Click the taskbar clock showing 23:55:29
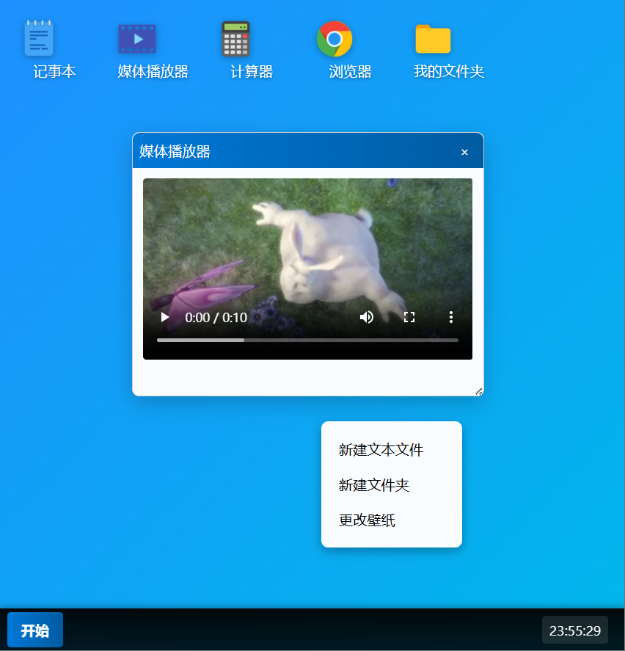The height and width of the screenshot is (651, 625). (x=574, y=630)
